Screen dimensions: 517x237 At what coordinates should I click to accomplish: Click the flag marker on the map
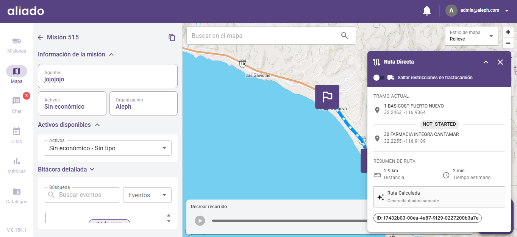click(327, 97)
